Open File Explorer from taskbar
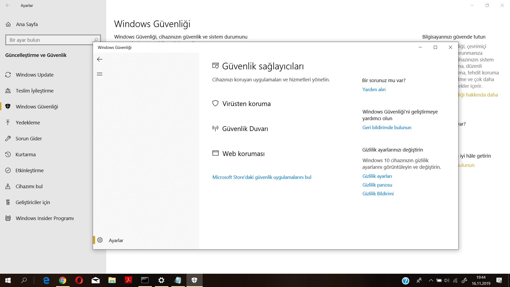 (112, 280)
